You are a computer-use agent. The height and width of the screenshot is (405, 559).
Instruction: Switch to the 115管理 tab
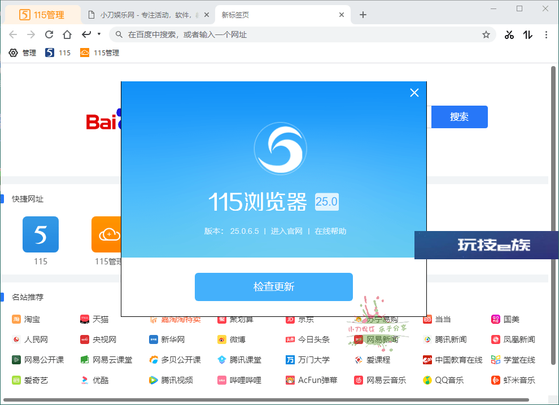[x=42, y=15]
